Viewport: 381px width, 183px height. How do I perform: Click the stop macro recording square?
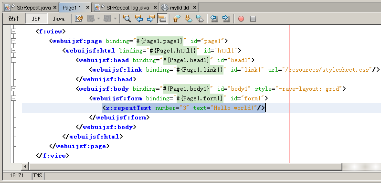click(x=253, y=19)
